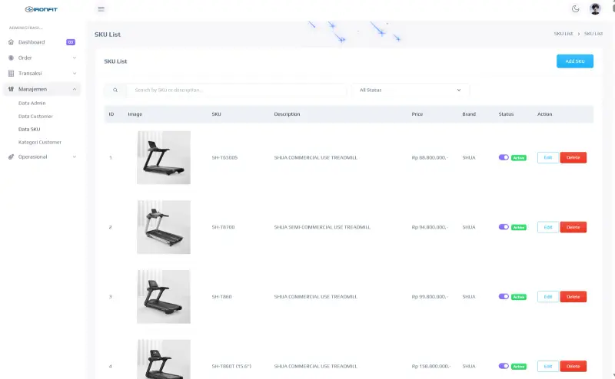Select the Order sidebar menu

25,58
